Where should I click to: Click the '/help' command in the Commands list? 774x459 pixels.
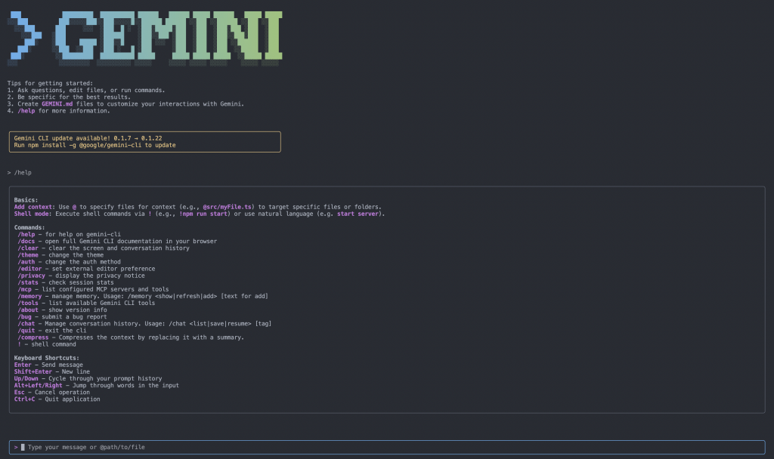(26, 235)
